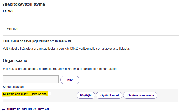Click the paragraph starting 'Tällä sivulla on tietoa'
Image resolution: width=180 pixels, height=112 pixels.
pyautogui.click(x=38, y=41)
